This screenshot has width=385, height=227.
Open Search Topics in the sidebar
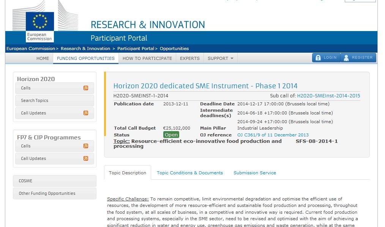point(55,100)
